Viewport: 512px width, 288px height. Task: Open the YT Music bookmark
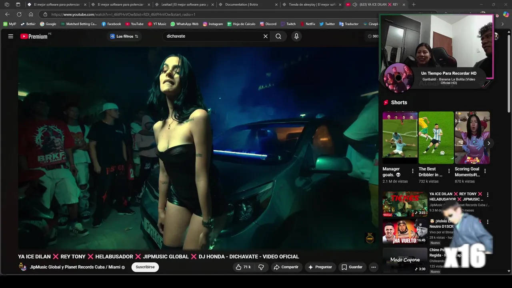coord(157,24)
